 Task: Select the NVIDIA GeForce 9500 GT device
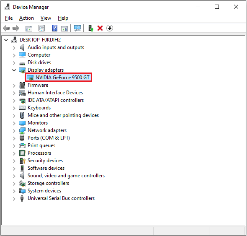pyautogui.click(x=59, y=78)
